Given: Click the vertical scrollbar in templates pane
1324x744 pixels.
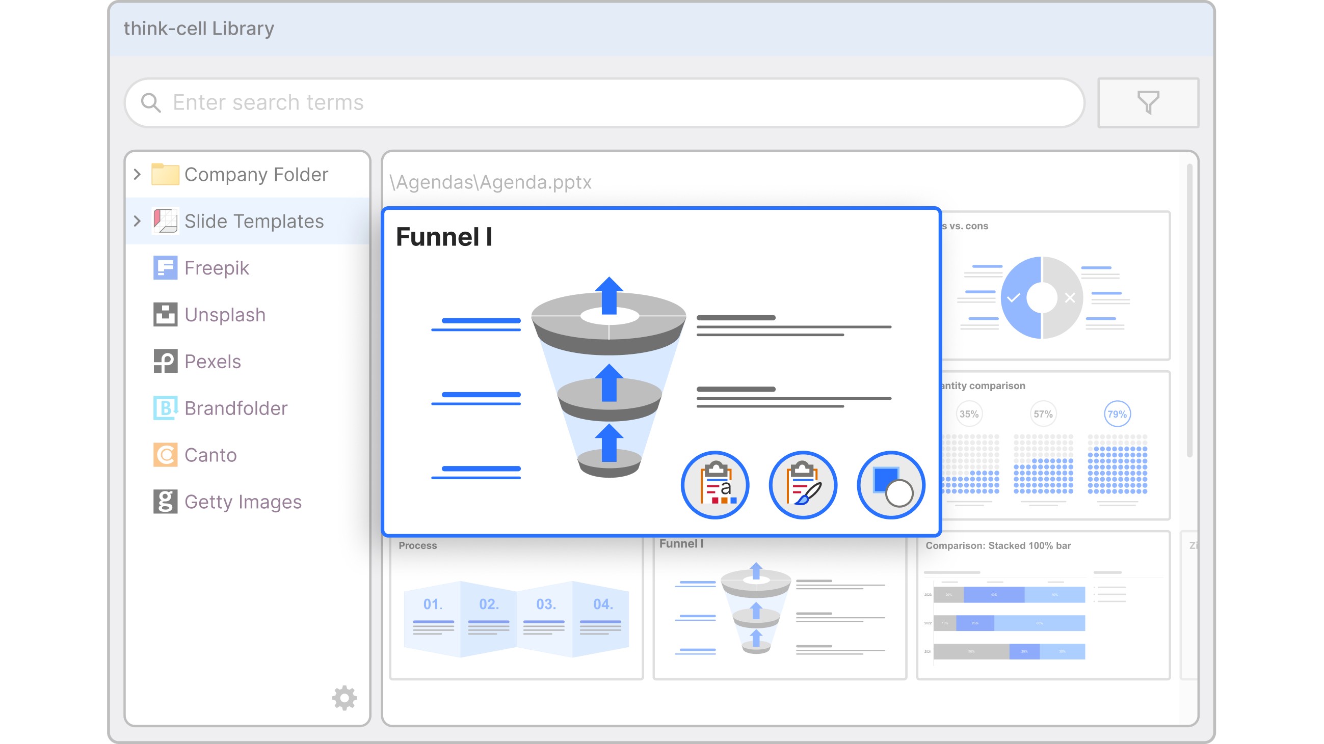Looking at the screenshot, I should (x=1189, y=311).
